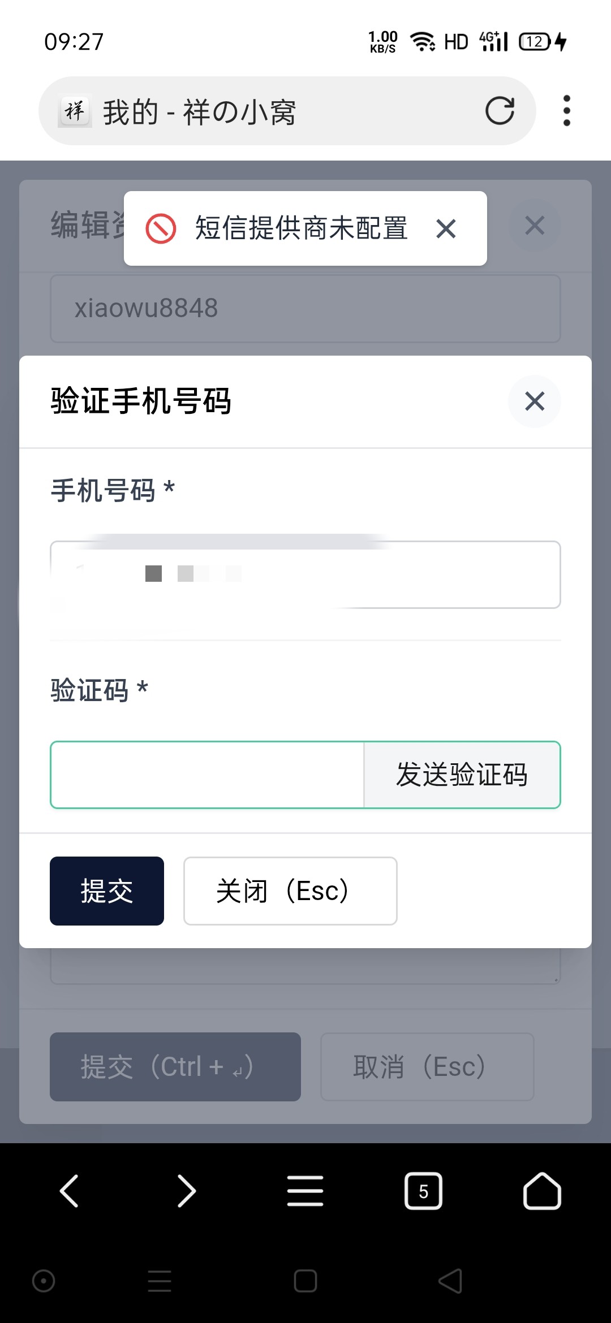Tap the site favicon in address bar

pyautogui.click(x=75, y=111)
